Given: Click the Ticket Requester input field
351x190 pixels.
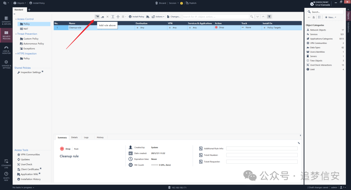Looking at the screenshot, I should pyautogui.click(x=262, y=161).
